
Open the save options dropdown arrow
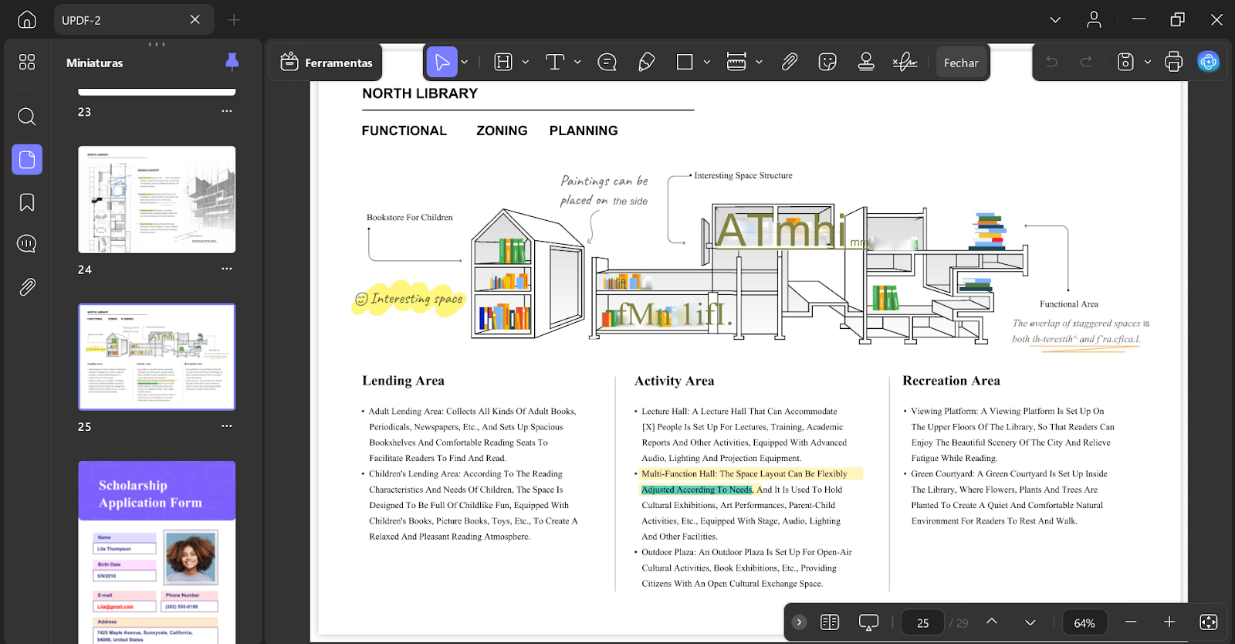tap(1148, 62)
